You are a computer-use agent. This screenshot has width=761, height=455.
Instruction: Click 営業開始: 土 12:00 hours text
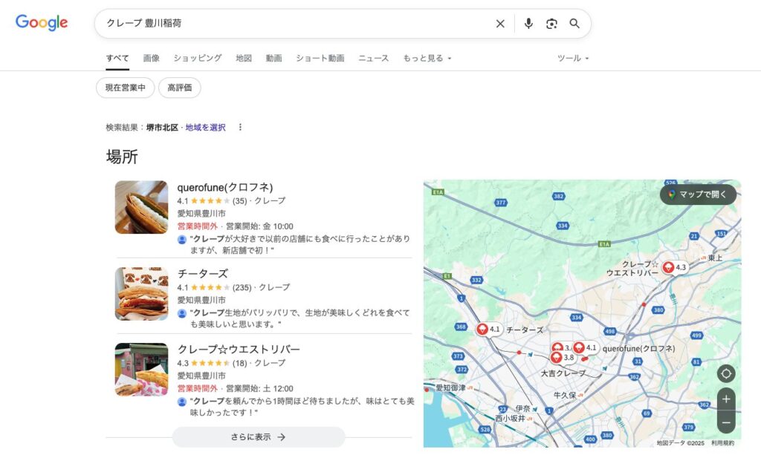coord(259,389)
